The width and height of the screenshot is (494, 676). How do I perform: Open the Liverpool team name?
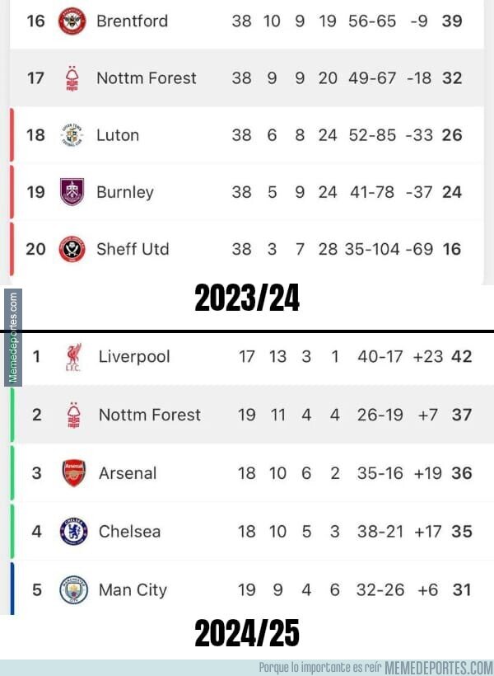(134, 357)
